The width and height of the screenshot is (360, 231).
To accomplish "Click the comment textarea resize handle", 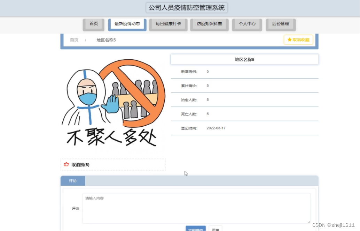I will [309, 222].
